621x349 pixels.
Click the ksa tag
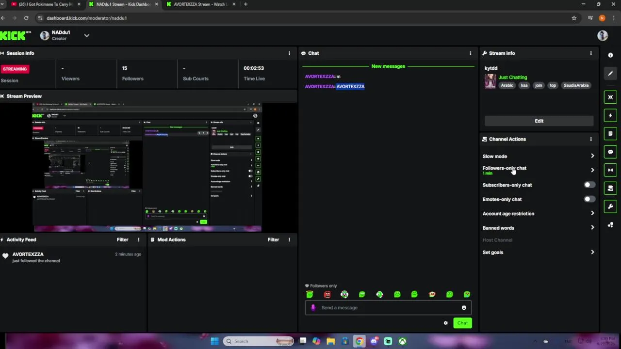coord(524,85)
